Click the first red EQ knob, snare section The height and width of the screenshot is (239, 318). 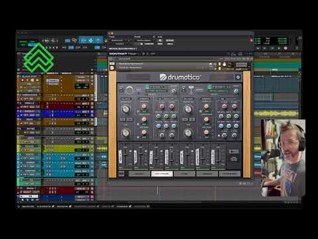162,107
